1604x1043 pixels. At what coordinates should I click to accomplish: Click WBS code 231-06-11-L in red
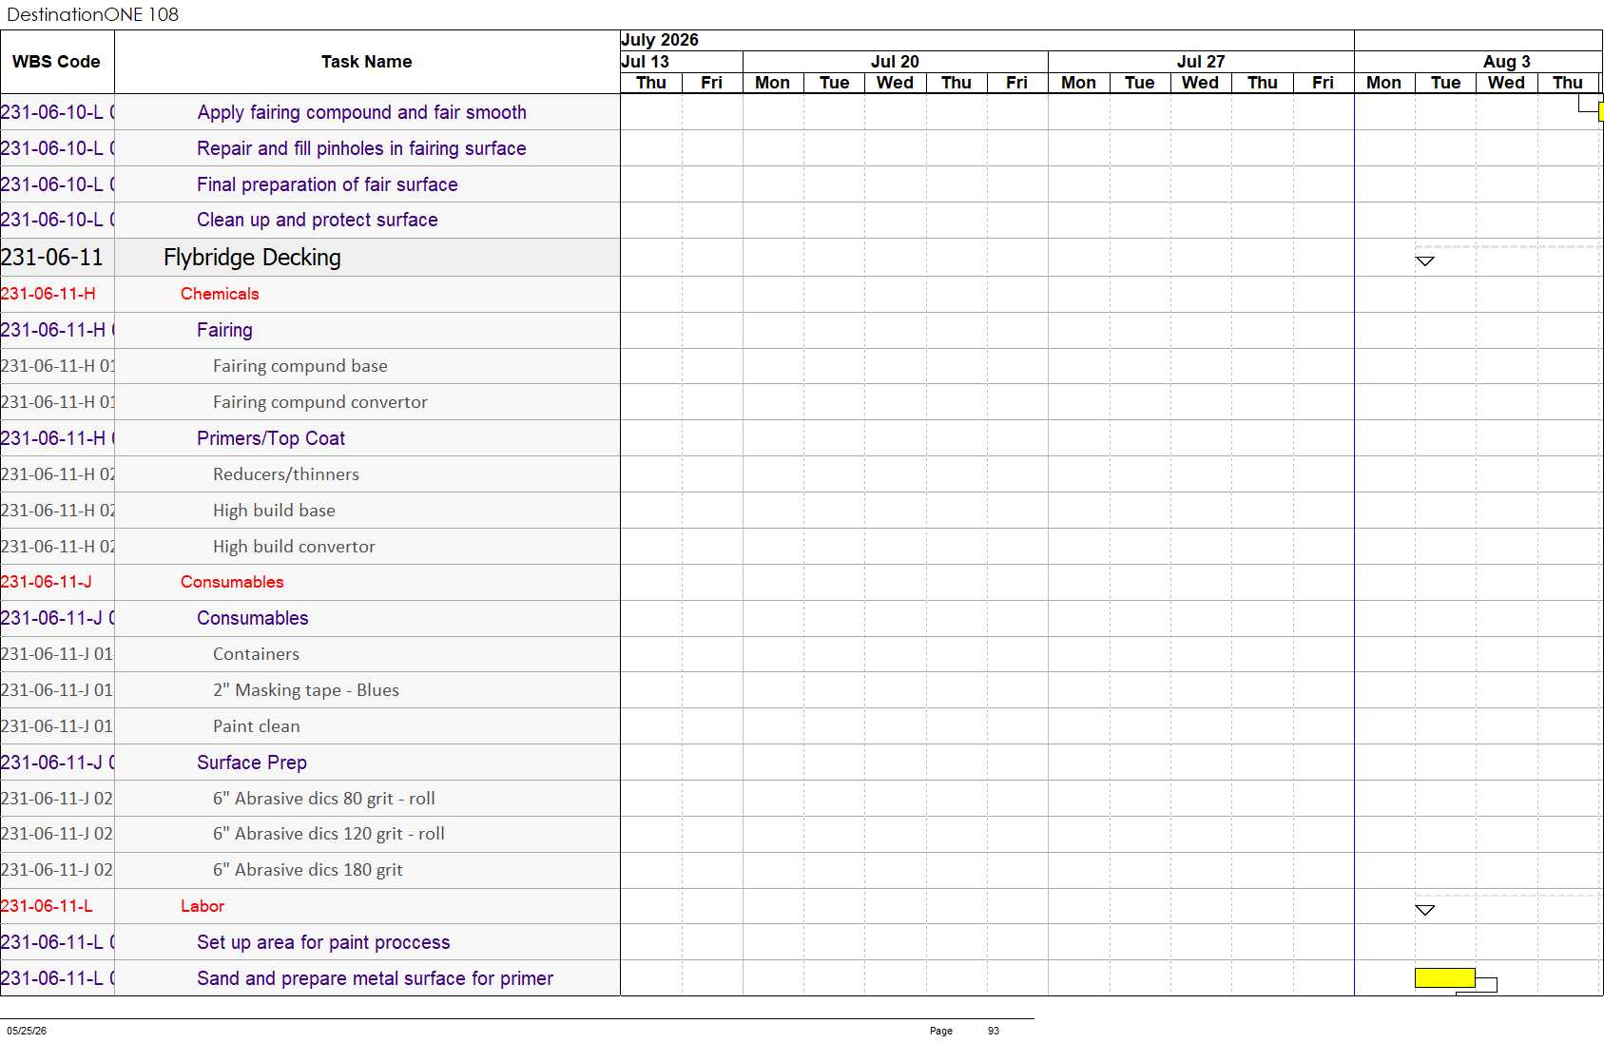pos(47,906)
